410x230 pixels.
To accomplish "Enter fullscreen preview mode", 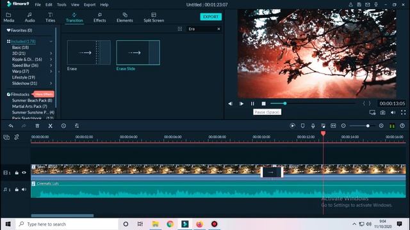I will coord(403,112).
